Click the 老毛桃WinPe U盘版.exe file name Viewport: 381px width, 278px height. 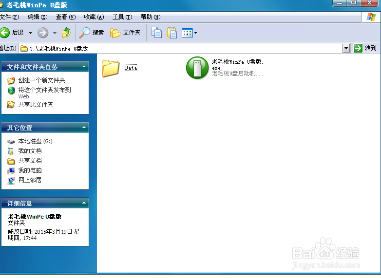point(237,64)
